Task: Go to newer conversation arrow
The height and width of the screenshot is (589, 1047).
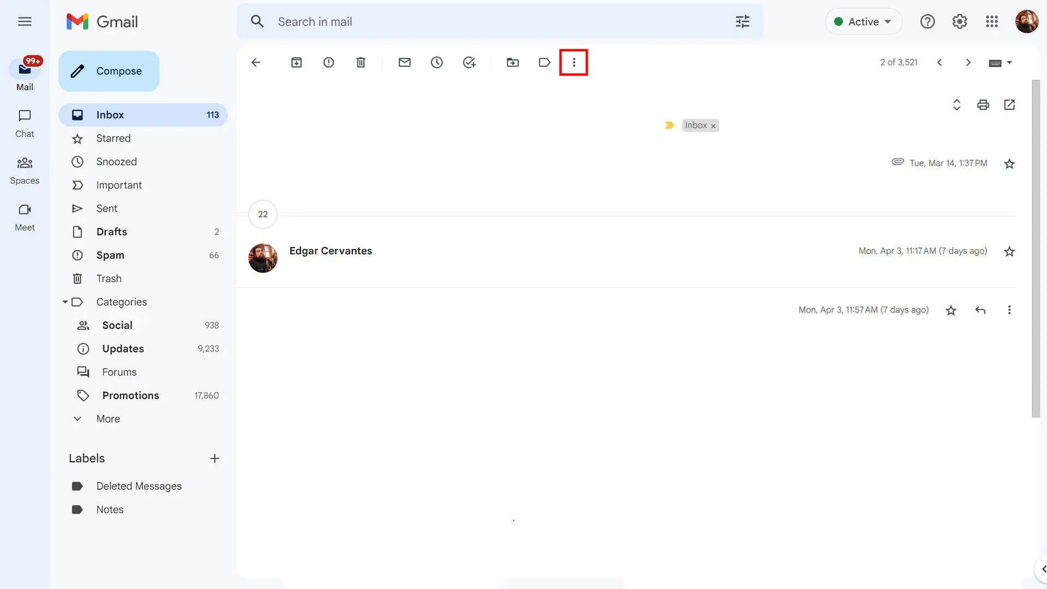Action: pyautogui.click(x=940, y=62)
